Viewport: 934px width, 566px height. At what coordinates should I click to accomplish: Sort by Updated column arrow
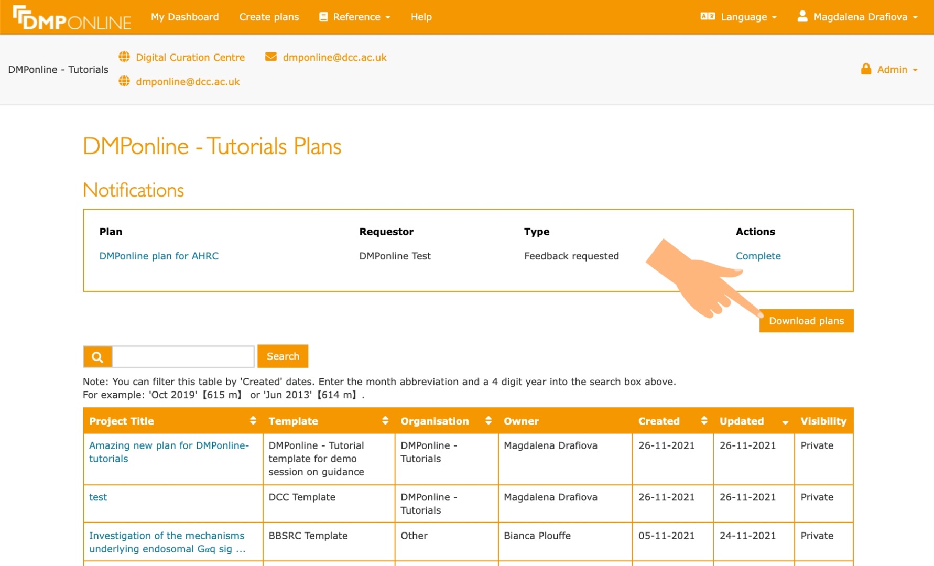click(x=785, y=422)
